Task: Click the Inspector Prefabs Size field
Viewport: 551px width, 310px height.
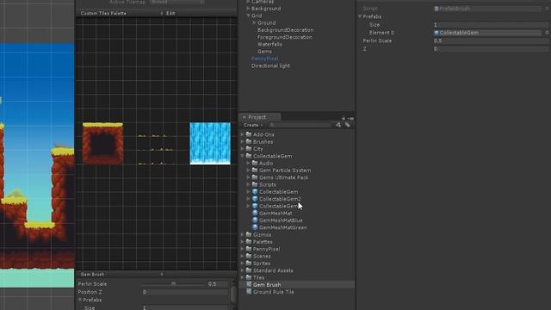Action: pyautogui.click(x=492, y=25)
